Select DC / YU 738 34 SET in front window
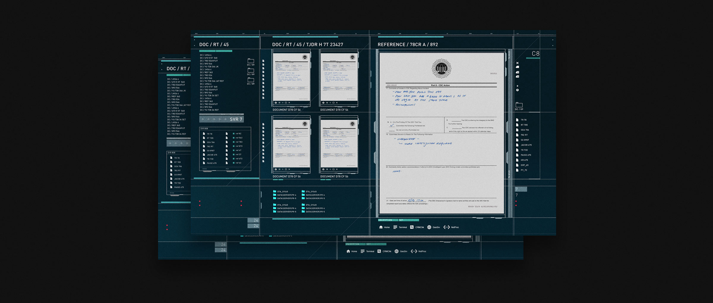The width and height of the screenshot is (713, 303). click(209, 96)
